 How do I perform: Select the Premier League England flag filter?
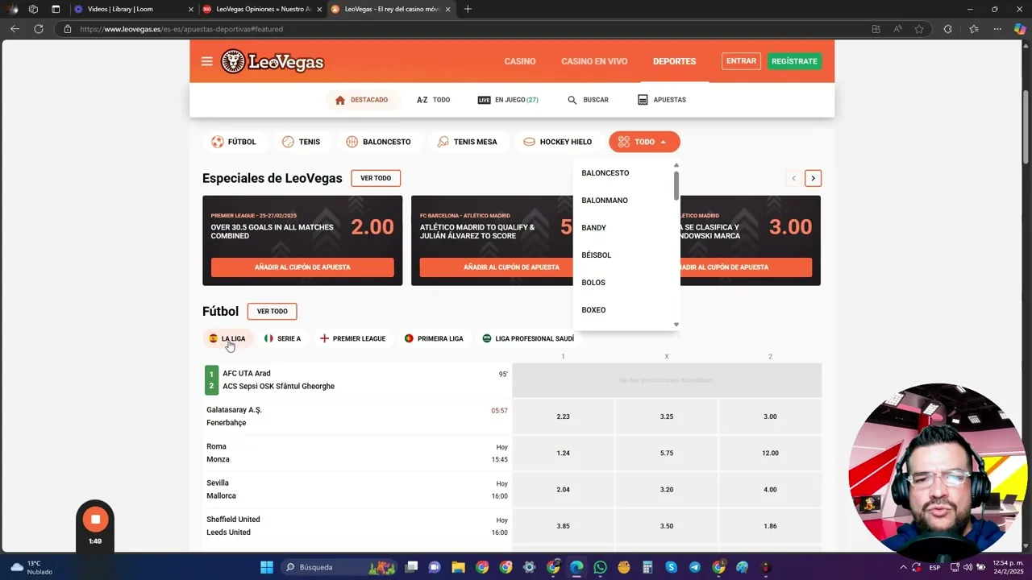(352, 338)
